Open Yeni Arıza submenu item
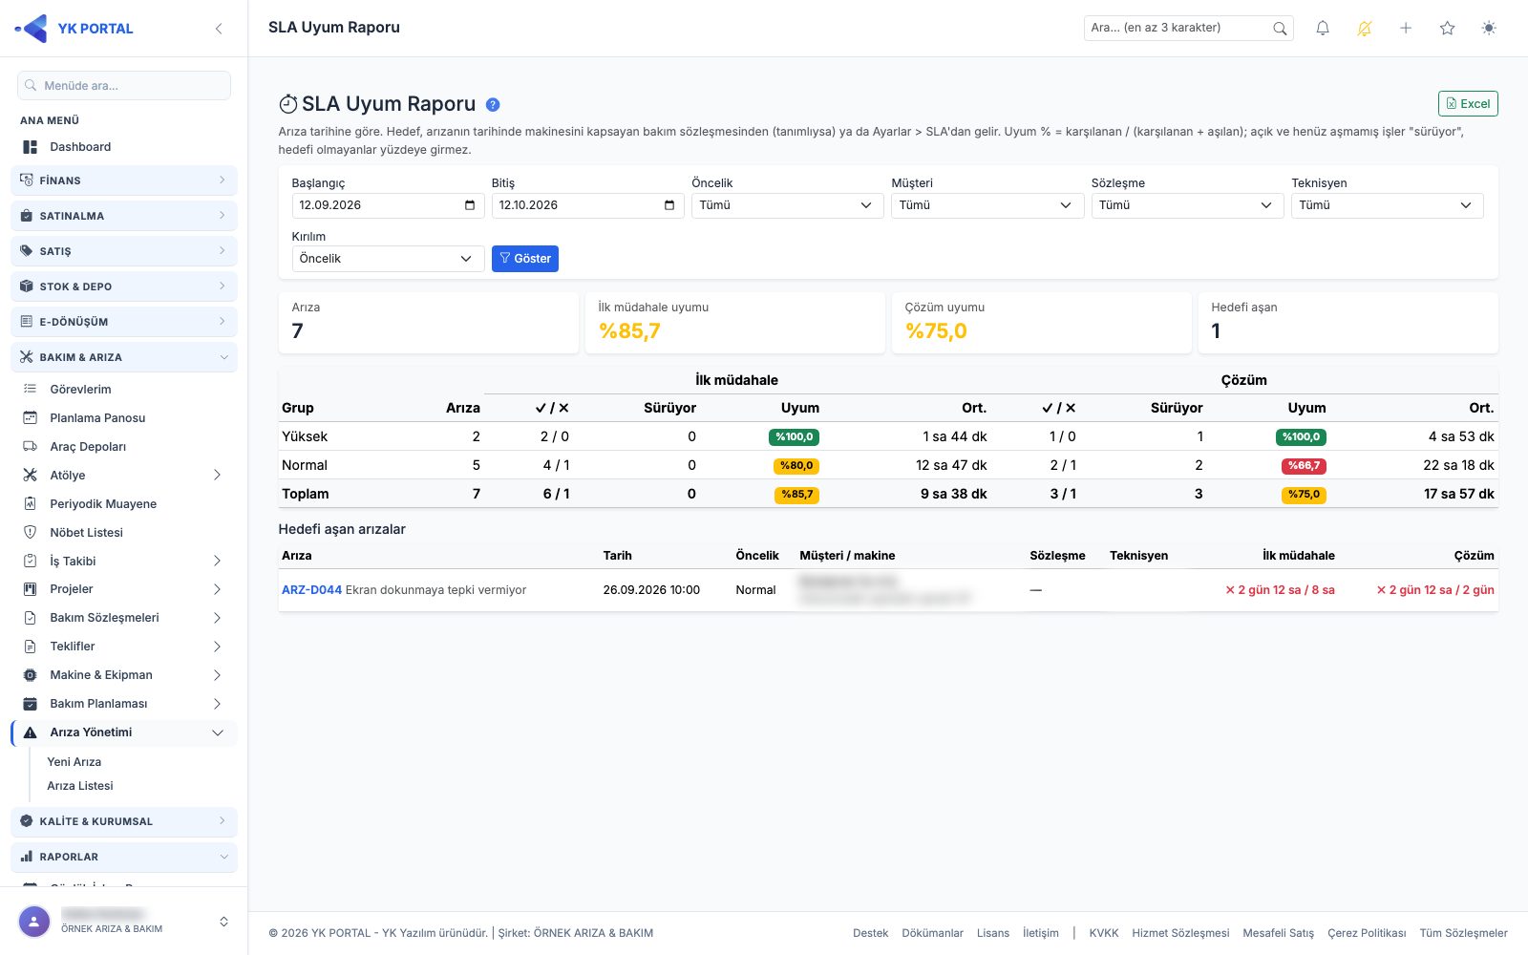Image resolution: width=1528 pixels, height=955 pixels. click(x=74, y=762)
